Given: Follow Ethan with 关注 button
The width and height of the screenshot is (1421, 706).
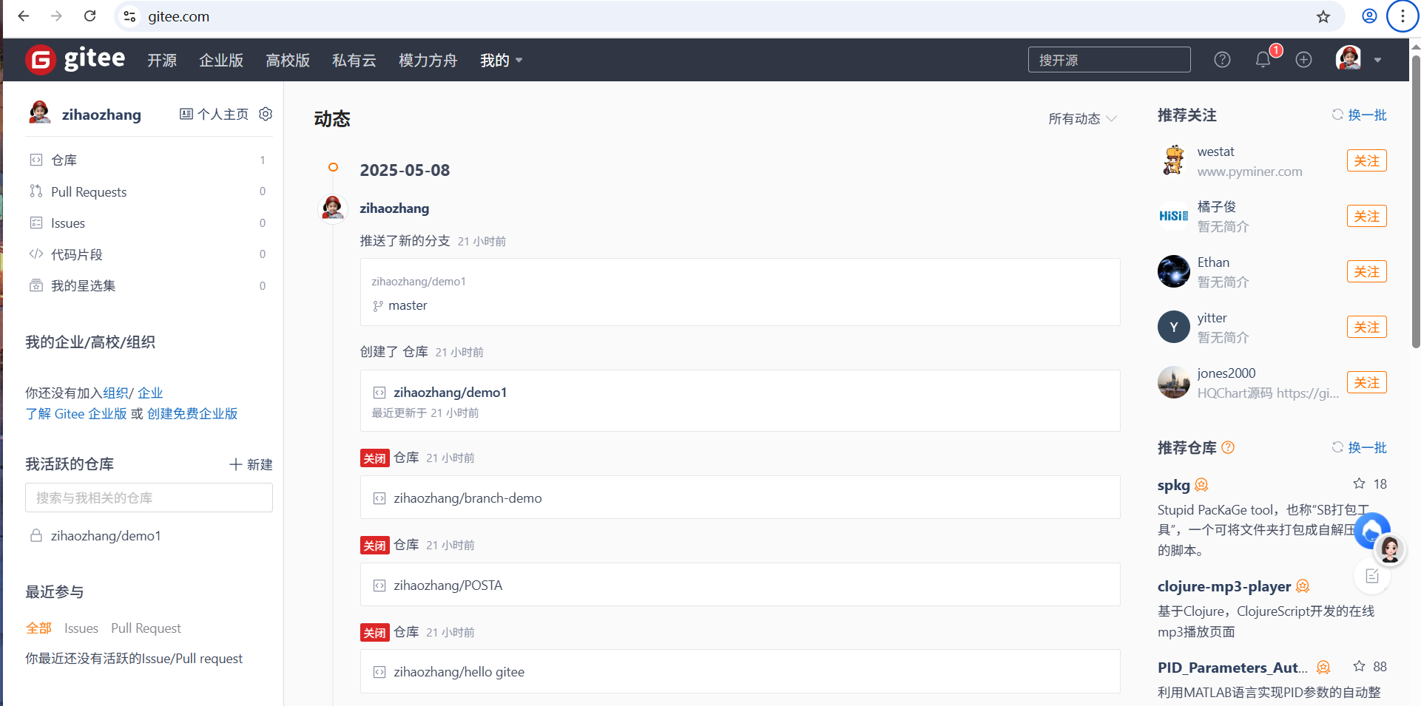Looking at the screenshot, I should coord(1366,271).
